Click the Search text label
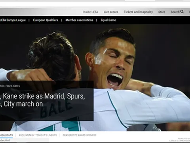The width and height of the screenshot is (190, 143). 175,12
